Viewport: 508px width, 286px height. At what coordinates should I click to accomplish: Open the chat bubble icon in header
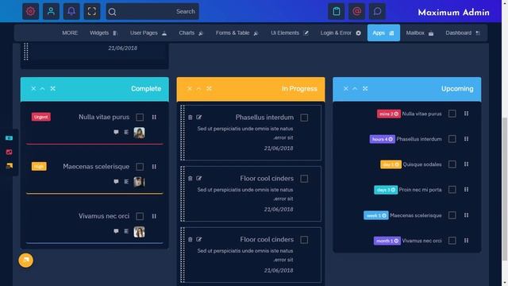pyautogui.click(x=377, y=11)
